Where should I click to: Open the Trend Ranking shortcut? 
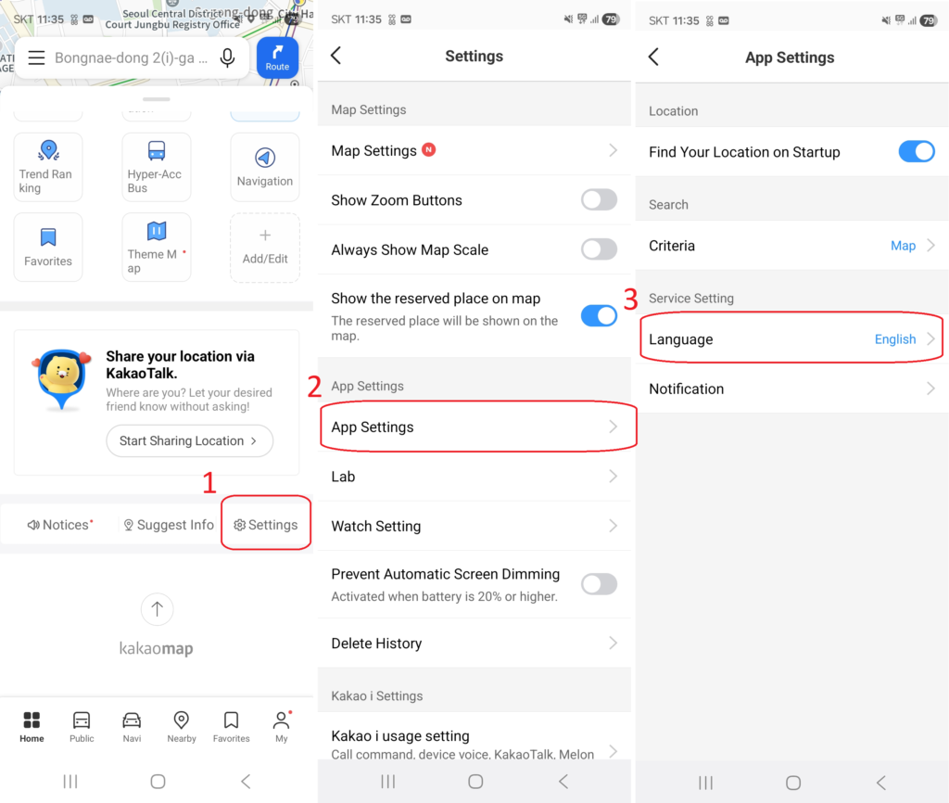click(x=47, y=167)
